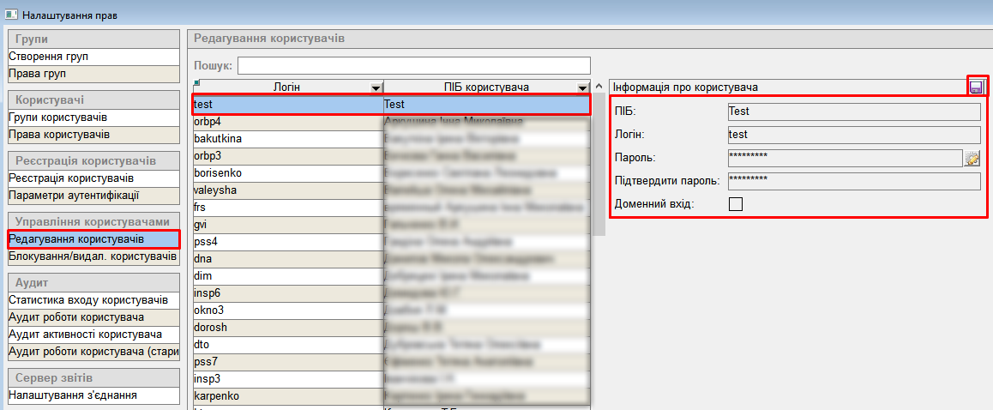
Task: Open the Логін column filter dropdown
Action: [375, 87]
